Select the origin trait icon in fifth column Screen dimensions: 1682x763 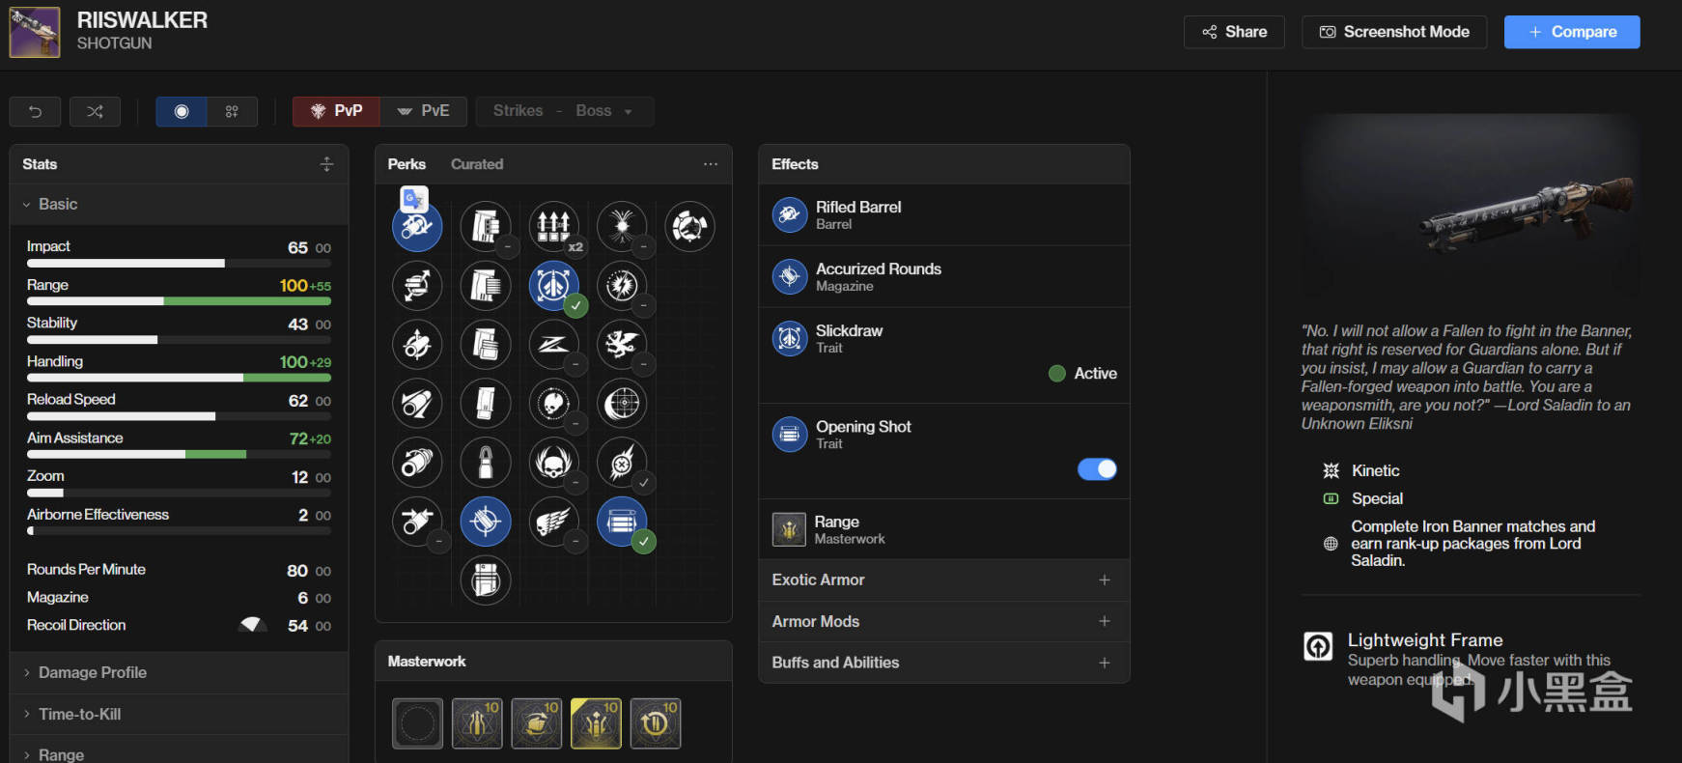click(690, 227)
